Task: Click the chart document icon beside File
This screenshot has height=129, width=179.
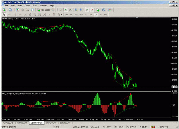Action: click(x=3, y=5)
